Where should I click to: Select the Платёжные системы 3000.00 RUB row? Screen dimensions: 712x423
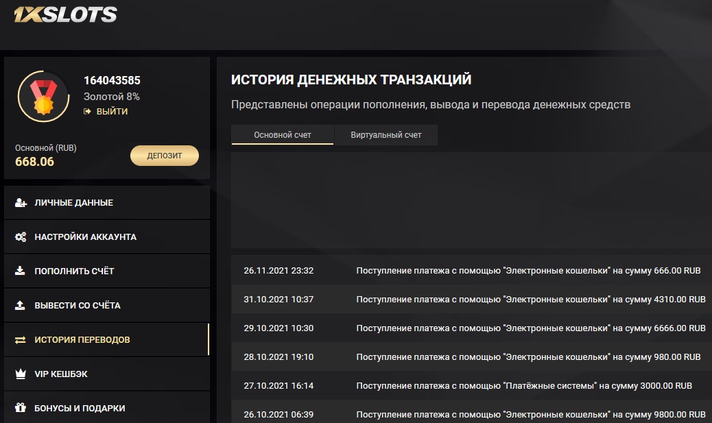pyautogui.click(x=471, y=386)
